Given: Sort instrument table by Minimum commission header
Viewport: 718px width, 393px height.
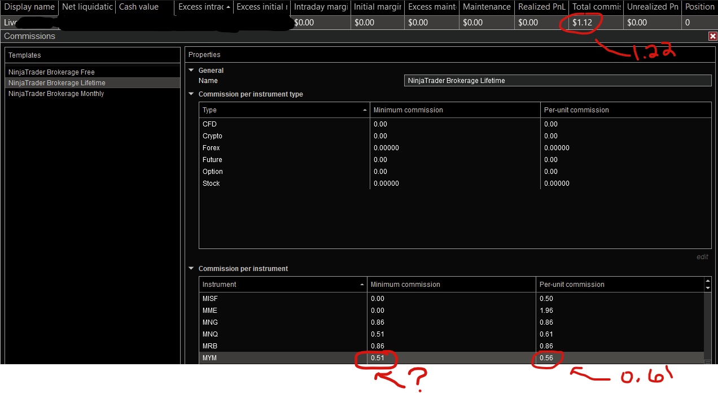Looking at the screenshot, I should pyautogui.click(x=452, y=285).
